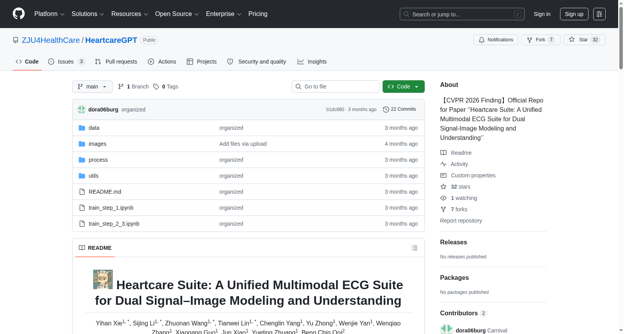Open the green Code dropdown button
624x334 pixels.
pyautogui.click(x=404, y=87)
